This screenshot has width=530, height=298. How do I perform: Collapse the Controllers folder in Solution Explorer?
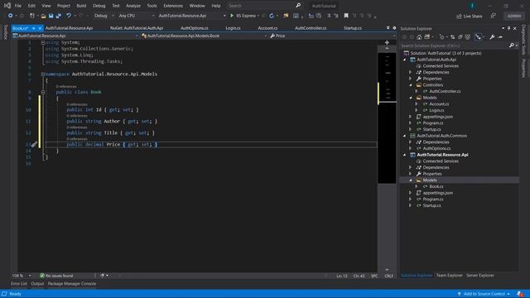coord(411,85)
